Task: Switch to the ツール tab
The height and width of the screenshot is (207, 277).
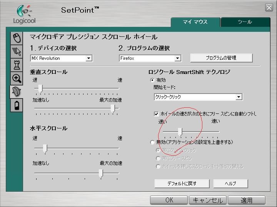Action: point(245,22)
